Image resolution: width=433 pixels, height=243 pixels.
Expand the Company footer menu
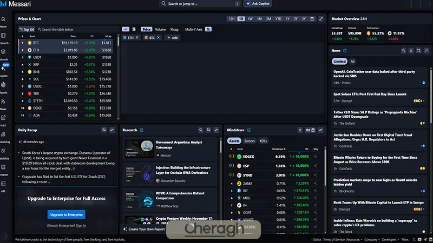click(x=371, y=239)
